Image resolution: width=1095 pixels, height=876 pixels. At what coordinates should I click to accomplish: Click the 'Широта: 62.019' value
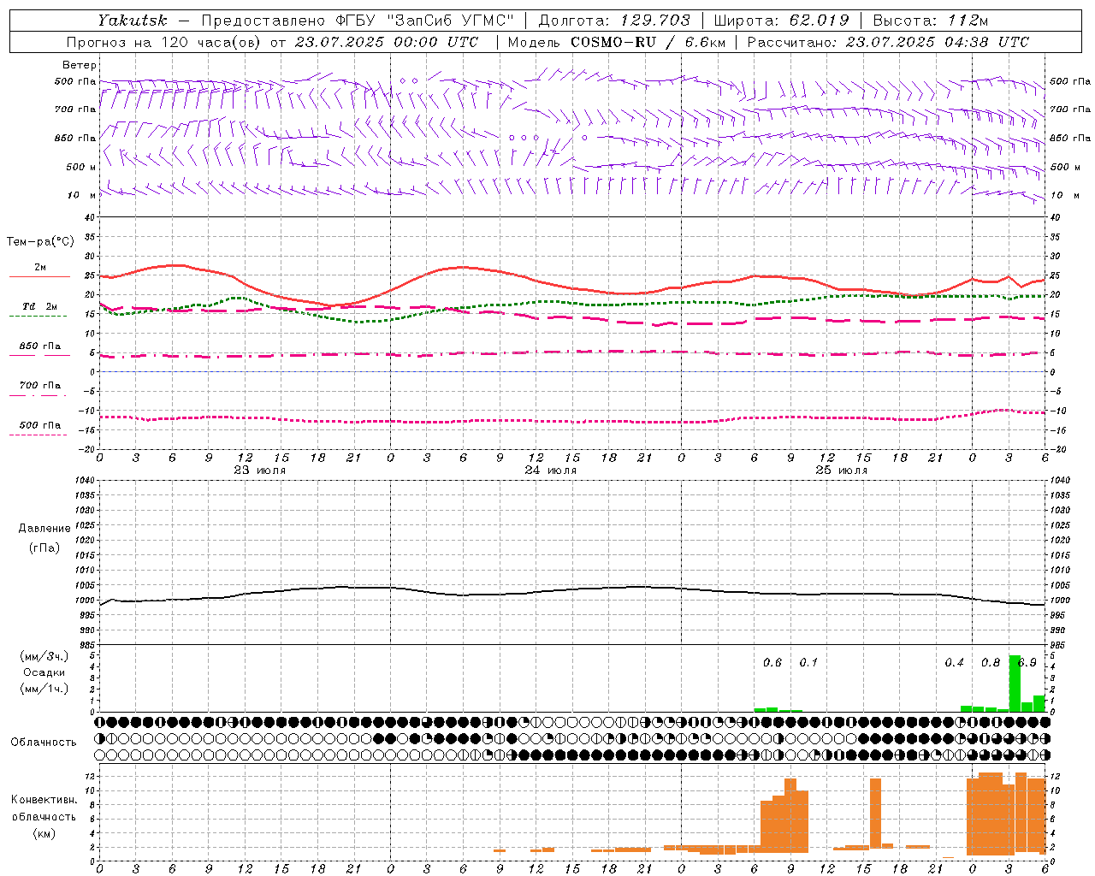point(782,21)
